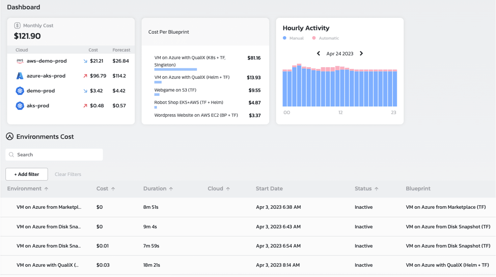496x277 pixels.
Task: Click the dollar icon beside Monthly Cost
Action: pyautogui.click(x=17, y=26)
